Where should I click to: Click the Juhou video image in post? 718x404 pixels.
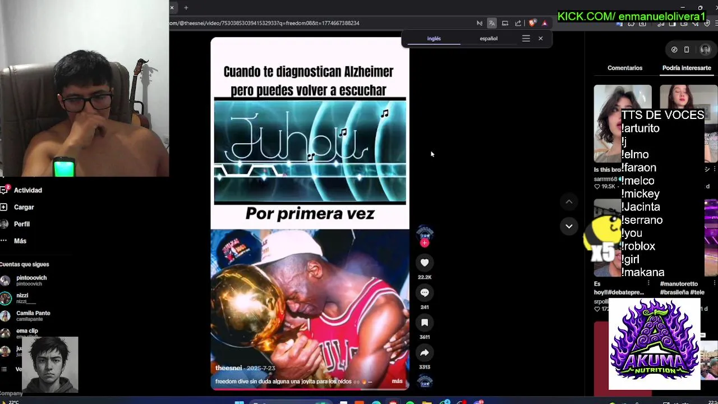click(x=310, y=151)
